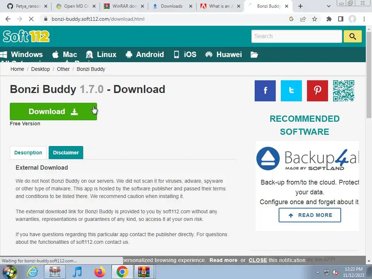Open Chrome extensions puzzle icon
This screenshot has height=279, width=372.
[329, 19]
